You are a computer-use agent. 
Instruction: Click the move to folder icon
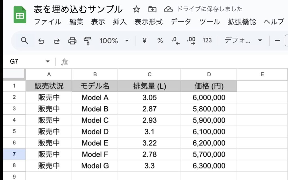coord(152,9)
